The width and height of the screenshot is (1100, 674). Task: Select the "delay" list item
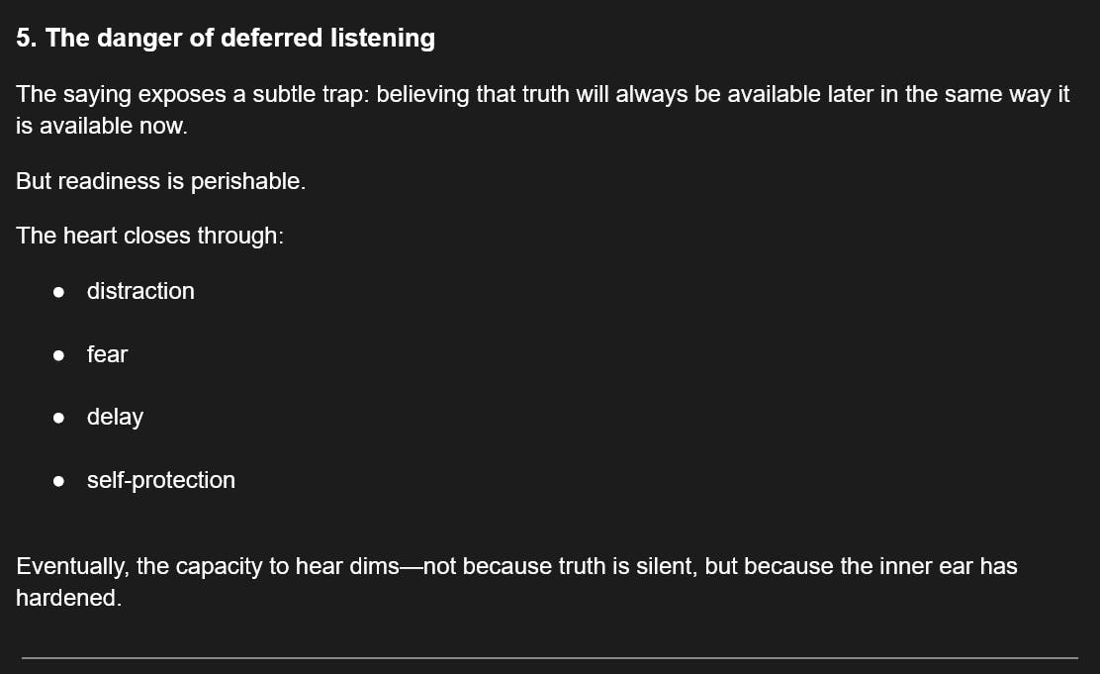(x=115, y=417)
